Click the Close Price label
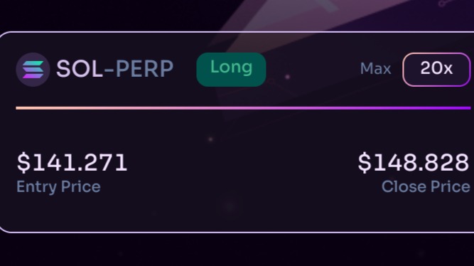The height and width of the screenshot is (266, 474). tap(426, 186)
